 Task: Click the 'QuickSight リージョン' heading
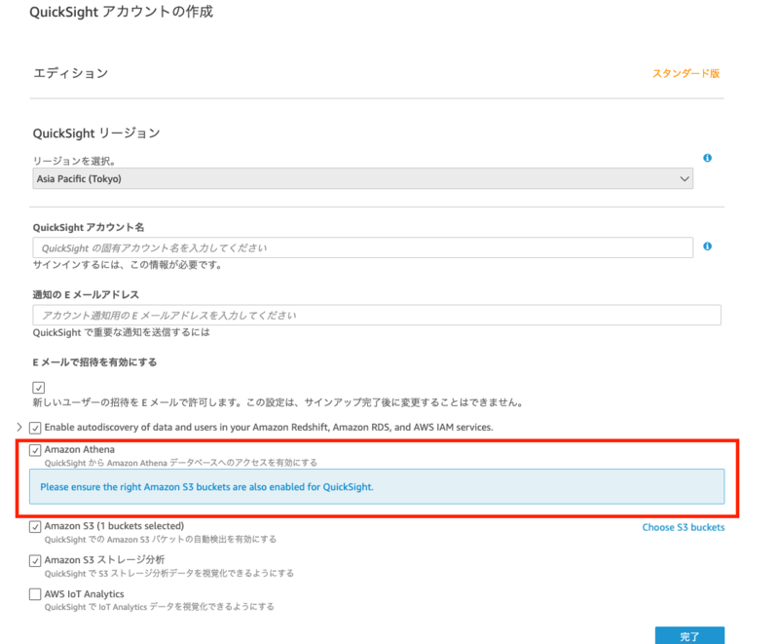click(96, 133)
